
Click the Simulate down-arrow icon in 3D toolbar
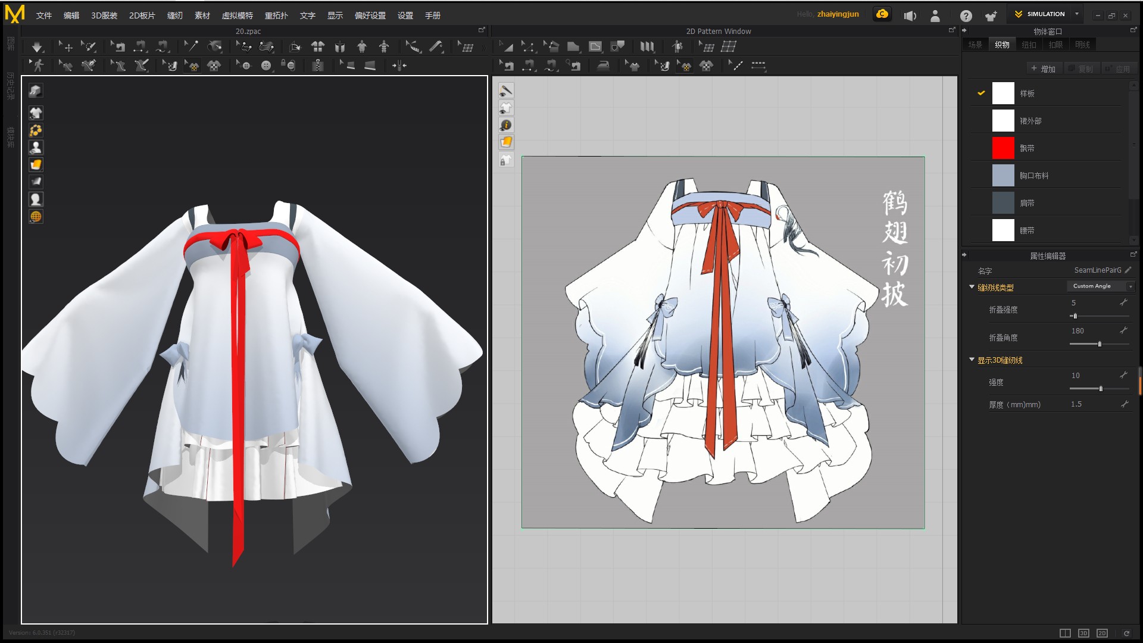tap(37, 47)
